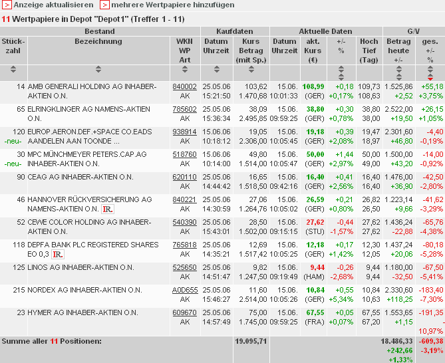
Task: Click total loss figure -609,38
Action: click(x=431, y=342)
